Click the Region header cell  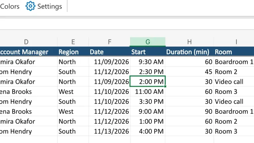[73, 52]
